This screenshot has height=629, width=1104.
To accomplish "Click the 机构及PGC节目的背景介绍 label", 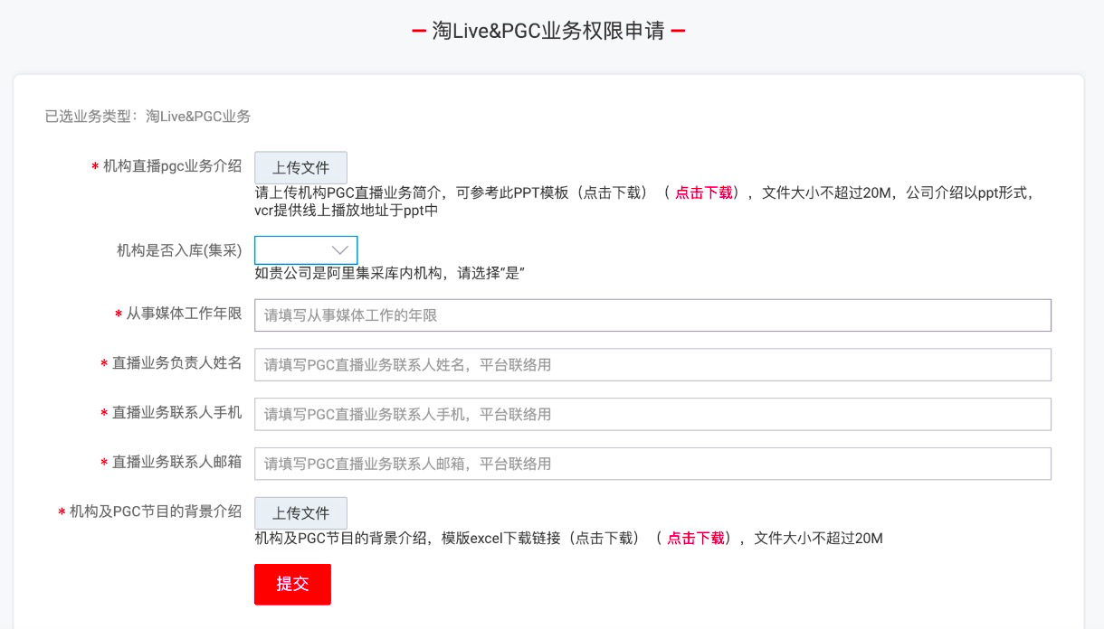I will [156, 512].
